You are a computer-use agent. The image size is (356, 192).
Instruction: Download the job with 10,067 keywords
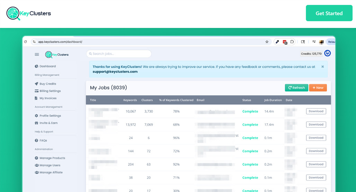pos(316,111)
